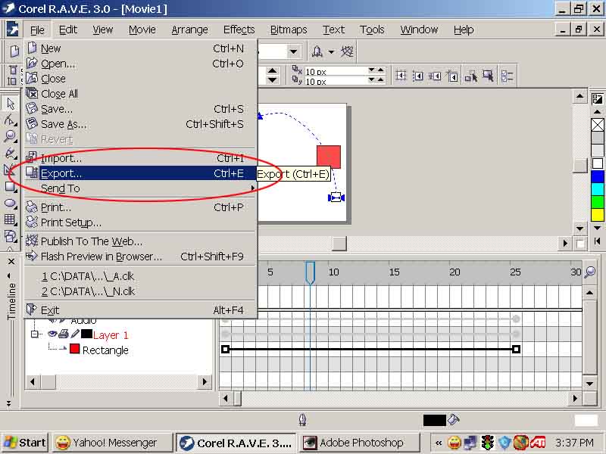Click the canvas vertical scrollbar up arrow

[579, 96]
